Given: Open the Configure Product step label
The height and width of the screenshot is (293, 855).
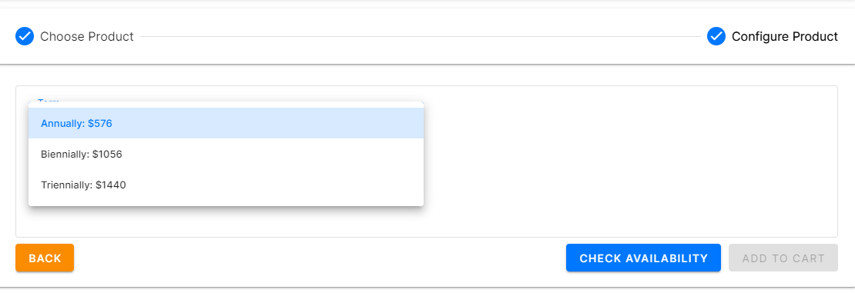Looking at the screenshot, I should tap(785, 36).
